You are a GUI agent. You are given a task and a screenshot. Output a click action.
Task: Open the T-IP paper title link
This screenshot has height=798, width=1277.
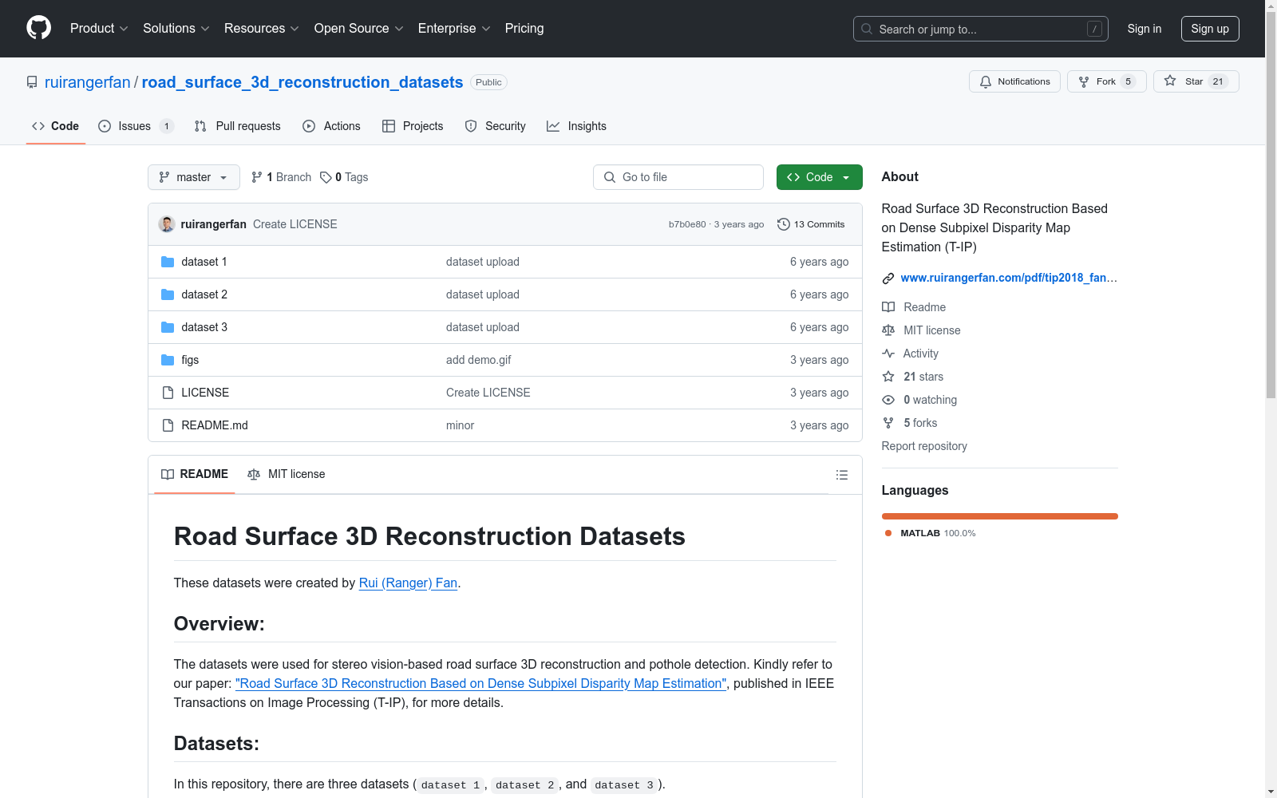[481, 684]
